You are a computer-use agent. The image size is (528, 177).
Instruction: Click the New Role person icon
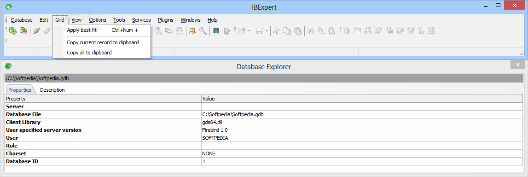tap(432, 31)
